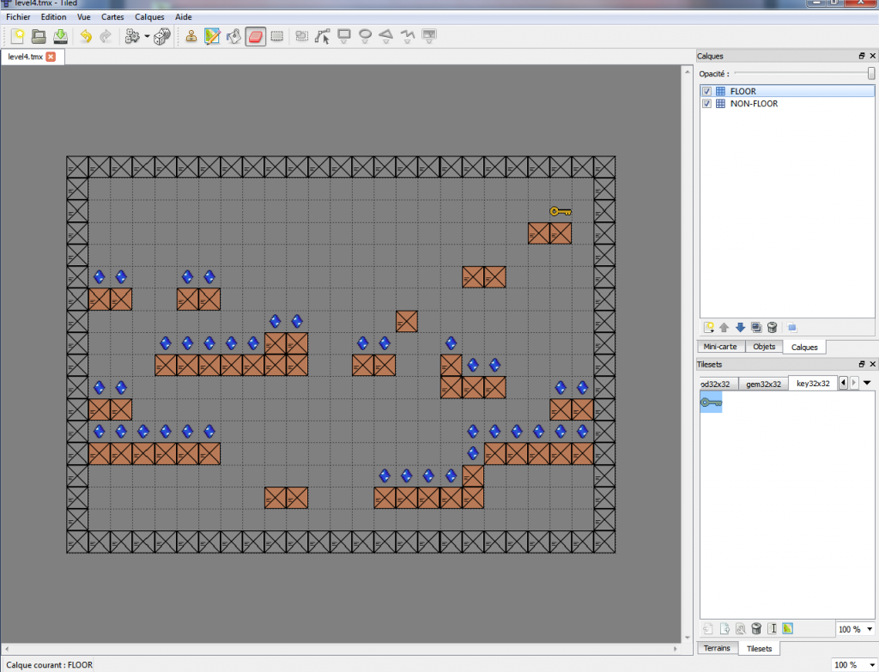Delete the selected layer via trash icon

point(771,327)
